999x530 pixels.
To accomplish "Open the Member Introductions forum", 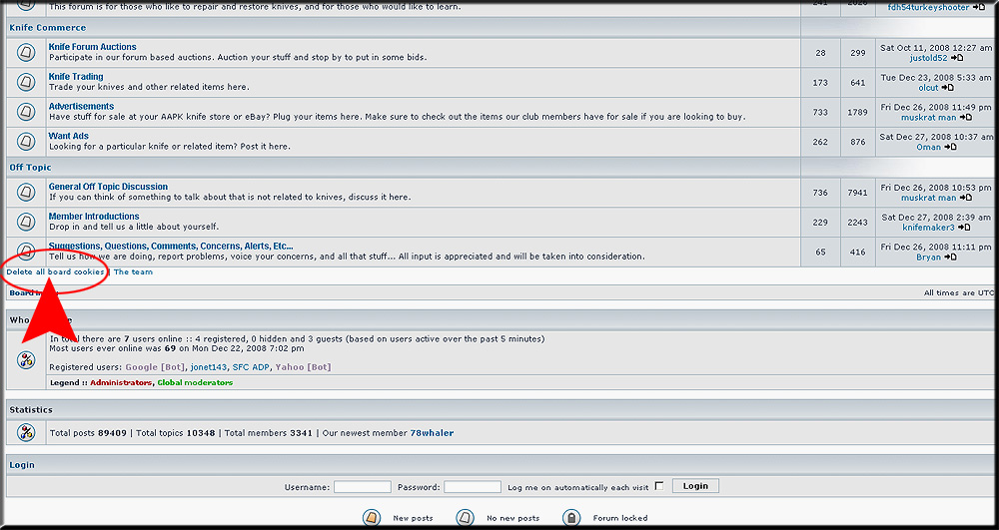I will 94,217.
